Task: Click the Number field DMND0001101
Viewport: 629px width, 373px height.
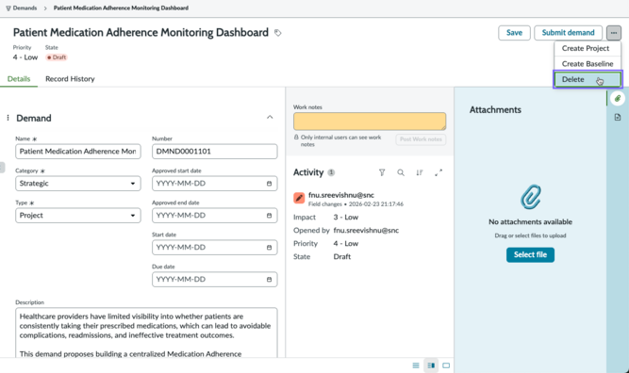Action: (215, 152)
